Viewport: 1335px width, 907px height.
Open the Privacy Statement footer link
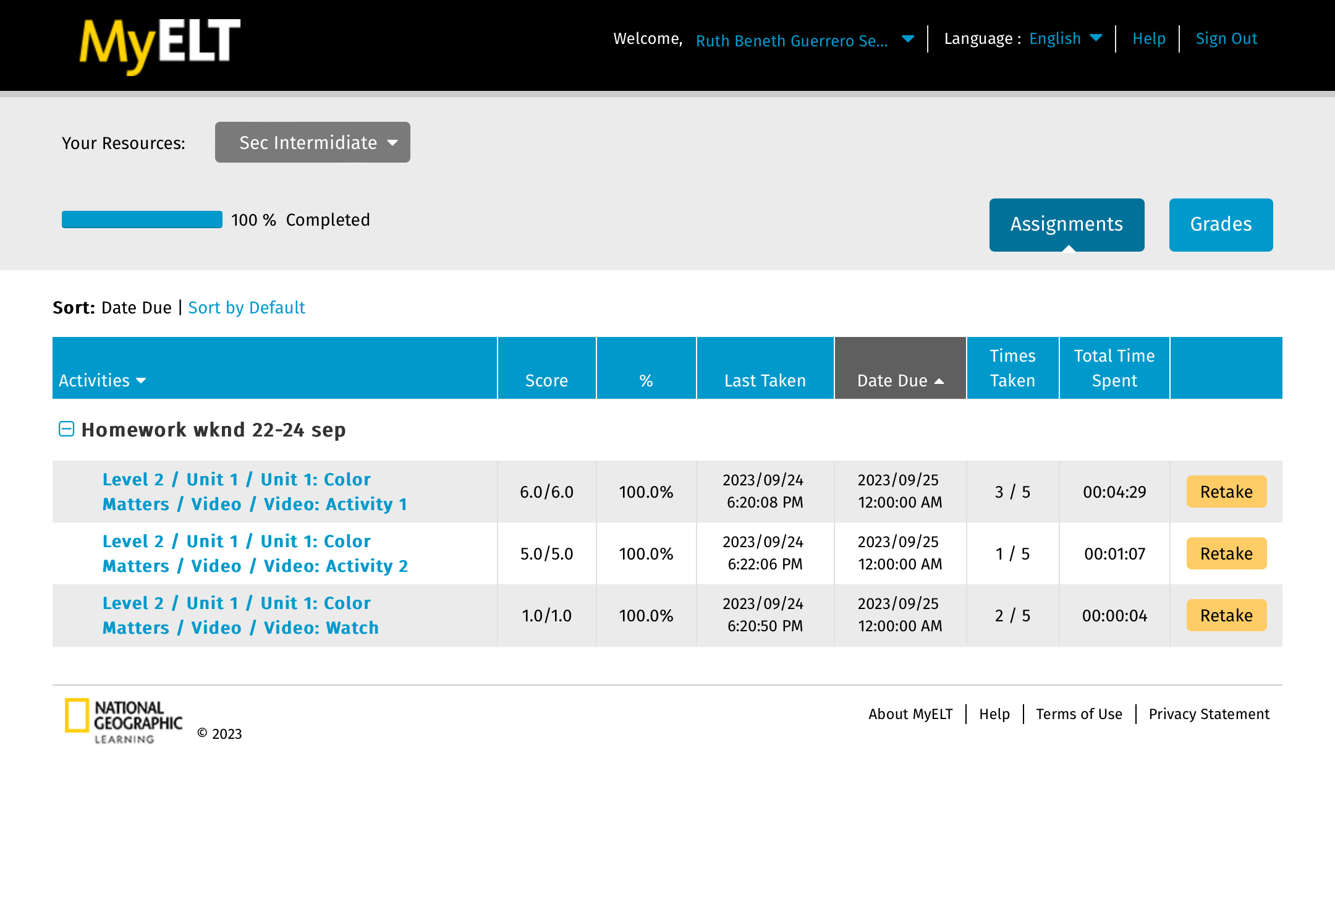1208,714
